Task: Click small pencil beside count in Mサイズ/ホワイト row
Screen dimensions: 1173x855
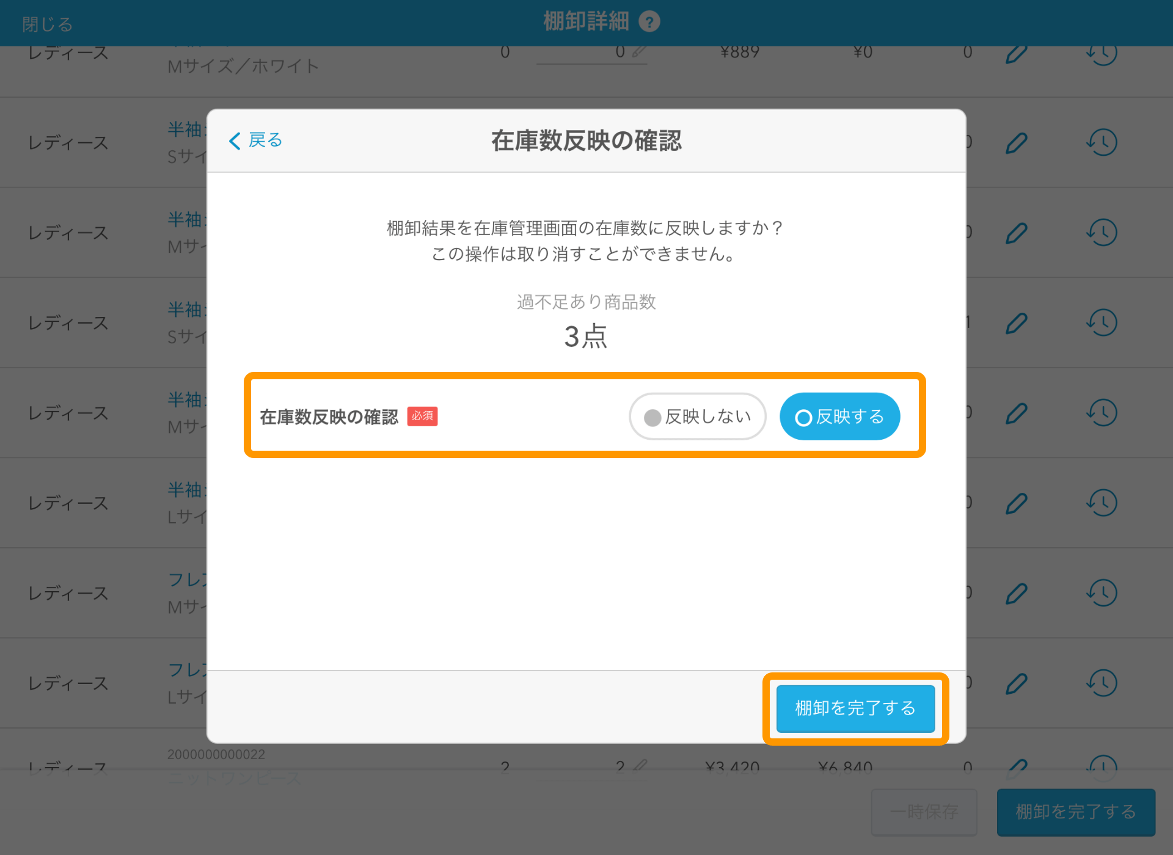Action: 639,52
